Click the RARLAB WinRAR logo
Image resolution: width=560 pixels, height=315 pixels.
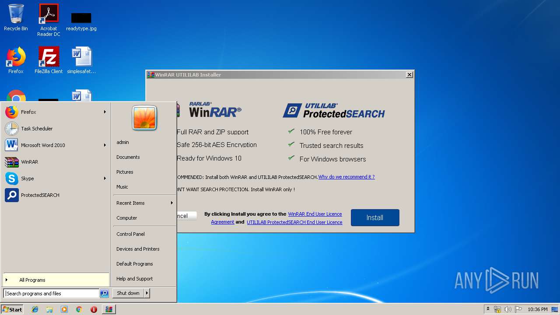(x=215, y=110)
